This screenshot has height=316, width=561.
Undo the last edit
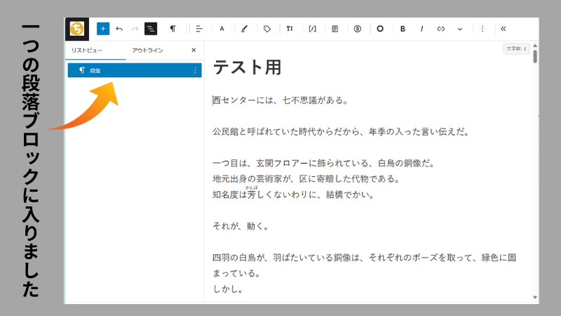coord(119,29)
